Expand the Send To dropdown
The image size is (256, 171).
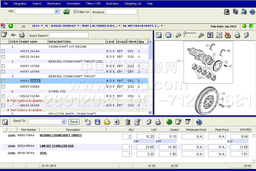[64, 122]
